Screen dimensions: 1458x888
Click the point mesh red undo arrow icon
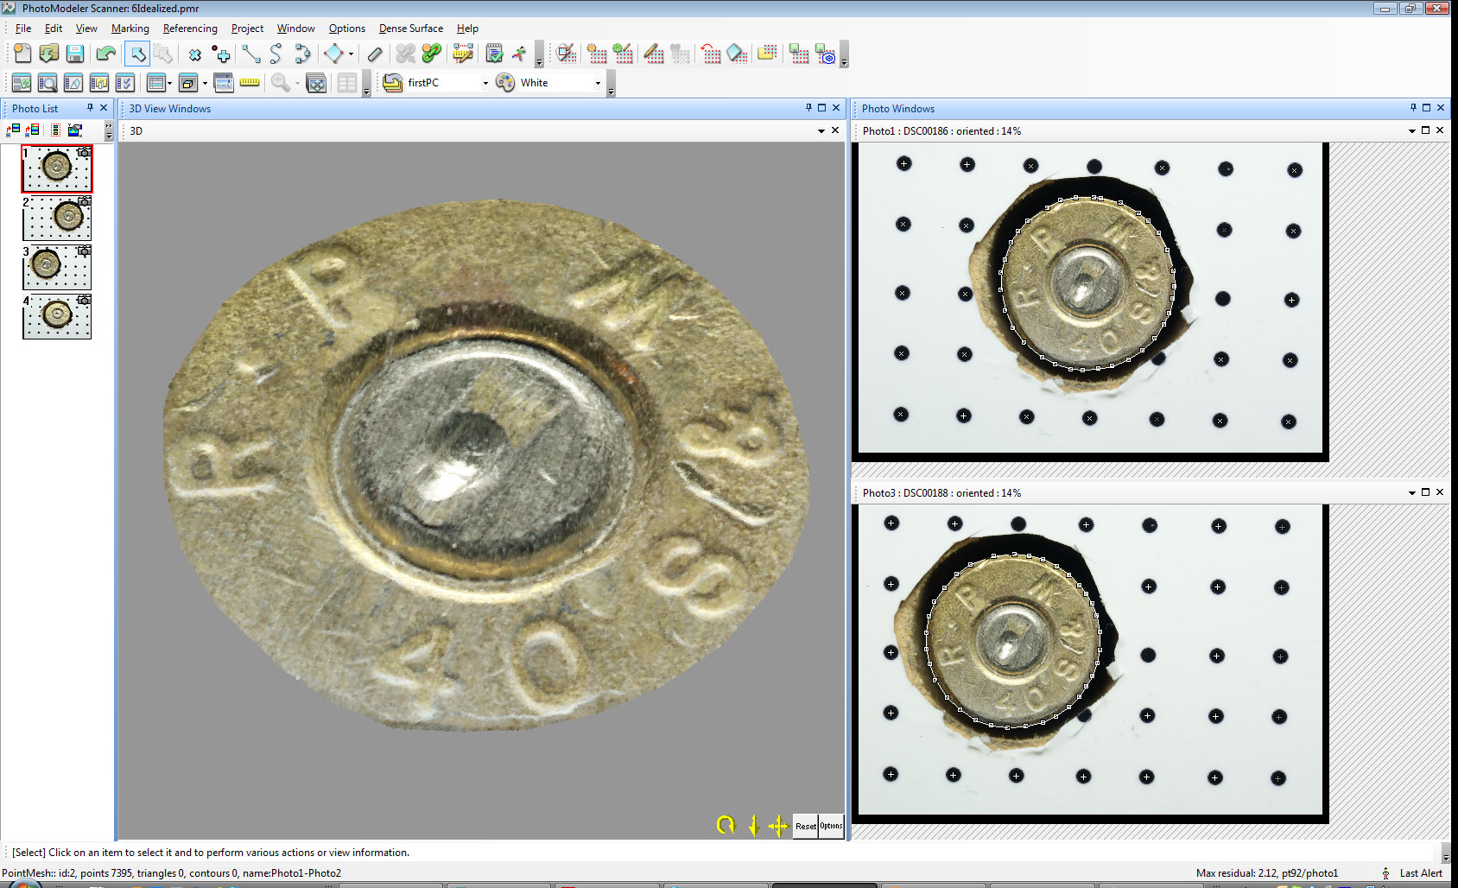pos(710,54)
